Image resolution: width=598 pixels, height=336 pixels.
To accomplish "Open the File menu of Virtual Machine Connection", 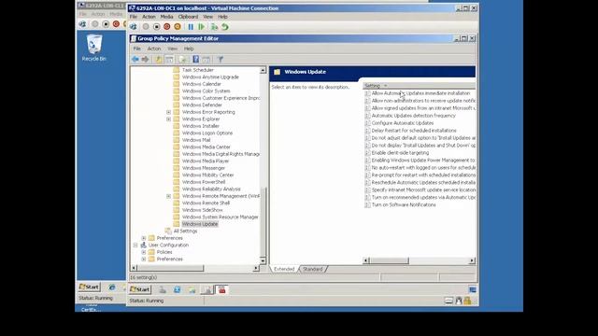I will point(134,17).
